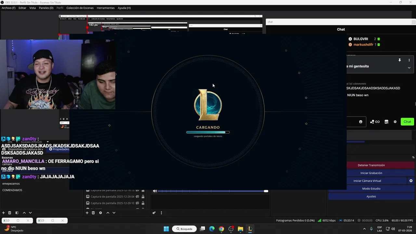Click BULGVRI username in chat leaderboard
This screenshot has height=234, width=416.
click(361, 39)
